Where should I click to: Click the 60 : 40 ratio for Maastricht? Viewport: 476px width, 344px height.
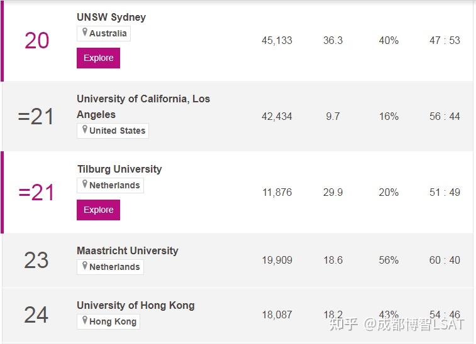click(x=445, y=260)
